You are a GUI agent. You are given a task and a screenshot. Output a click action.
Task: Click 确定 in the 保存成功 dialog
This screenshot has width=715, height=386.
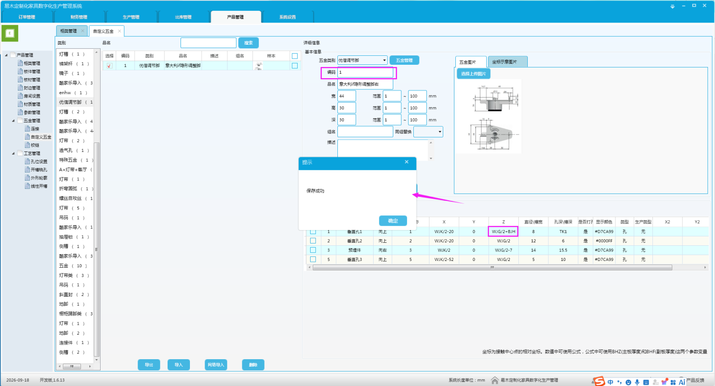click(393, 221)
